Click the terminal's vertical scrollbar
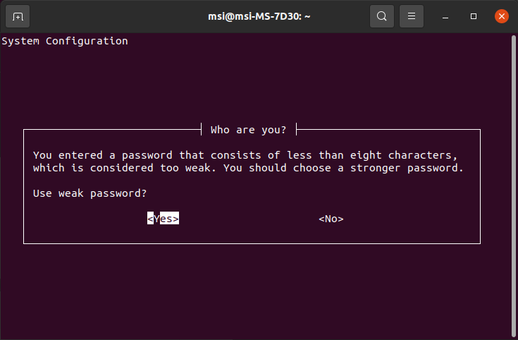Image resolution: width=518 pixels, height=340 pixels. coord(514,186)
